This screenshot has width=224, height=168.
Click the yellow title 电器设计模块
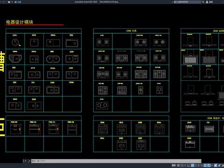20,22
